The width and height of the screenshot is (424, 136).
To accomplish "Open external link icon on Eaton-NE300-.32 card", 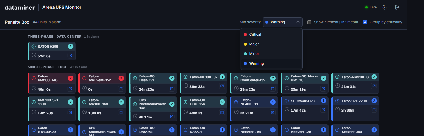I will coord(222,86).
